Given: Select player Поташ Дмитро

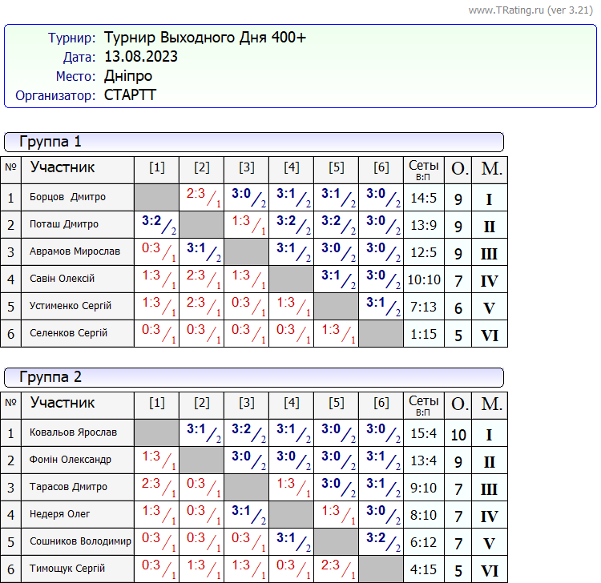Looking at the screenshot, I should pos(64,224).
